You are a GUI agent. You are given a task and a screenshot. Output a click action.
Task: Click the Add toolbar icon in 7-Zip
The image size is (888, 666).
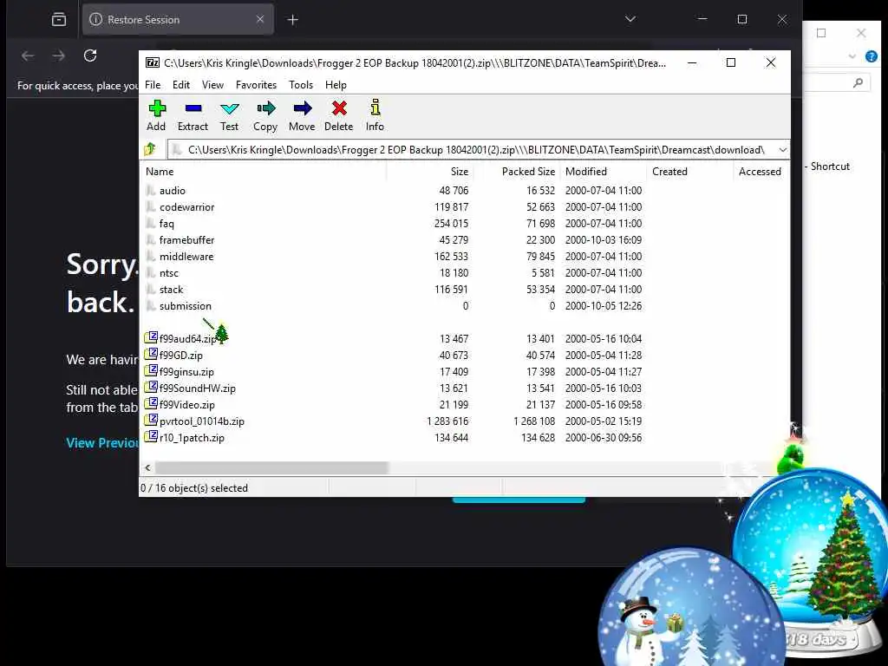(x=157, y=108)
